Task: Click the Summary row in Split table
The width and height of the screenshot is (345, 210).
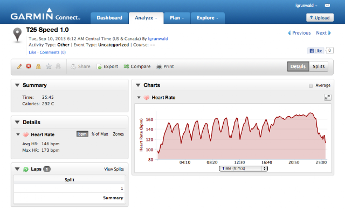Action: click(x=70, y=198)
